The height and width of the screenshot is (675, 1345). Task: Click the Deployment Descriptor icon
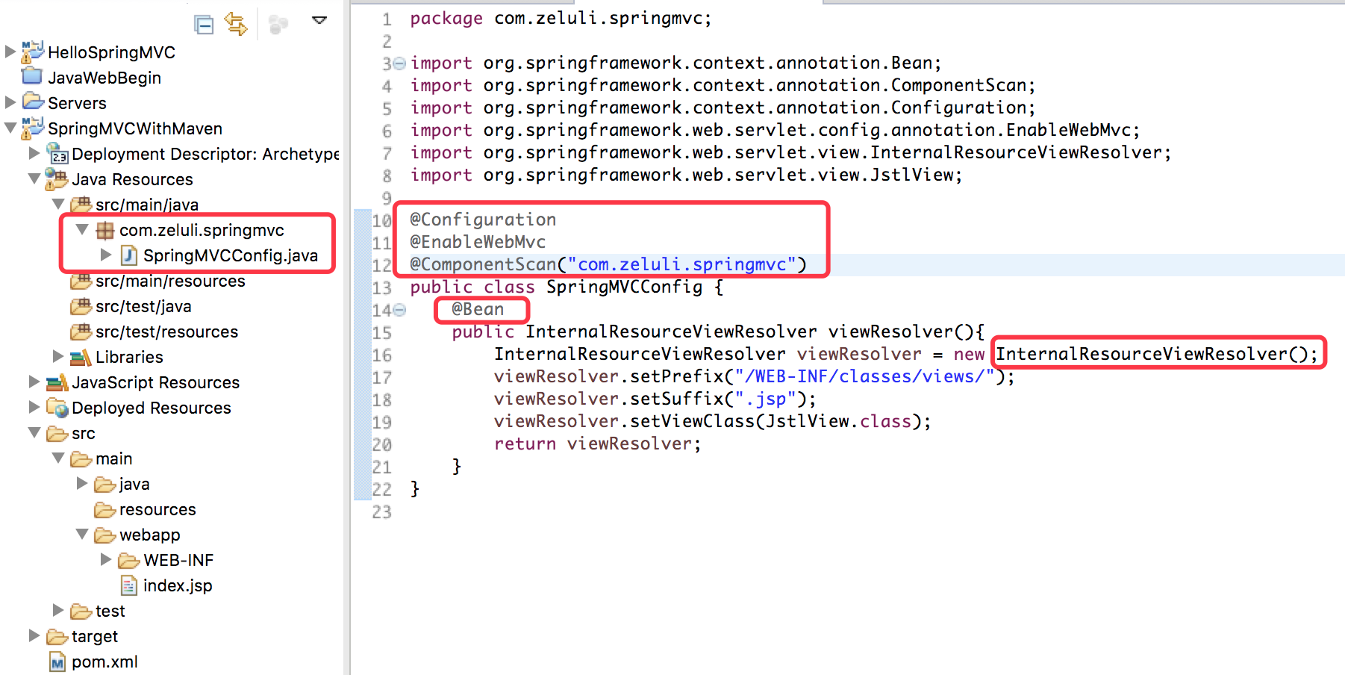57,153
